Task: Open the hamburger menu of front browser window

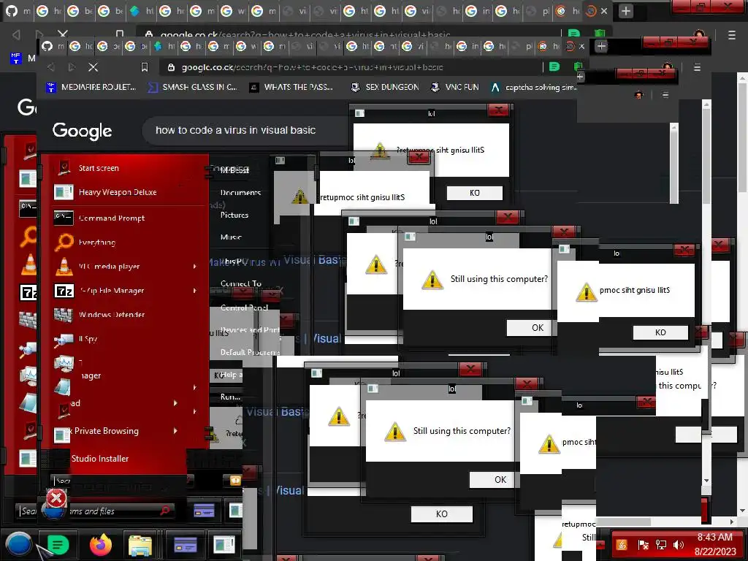Action: [697, 67]
